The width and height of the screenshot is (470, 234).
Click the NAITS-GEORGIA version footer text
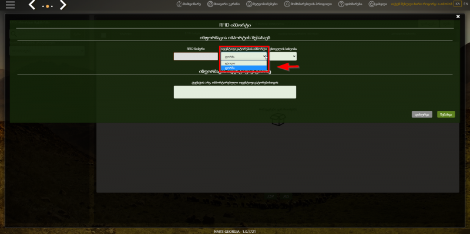click(x=234, y=232)
